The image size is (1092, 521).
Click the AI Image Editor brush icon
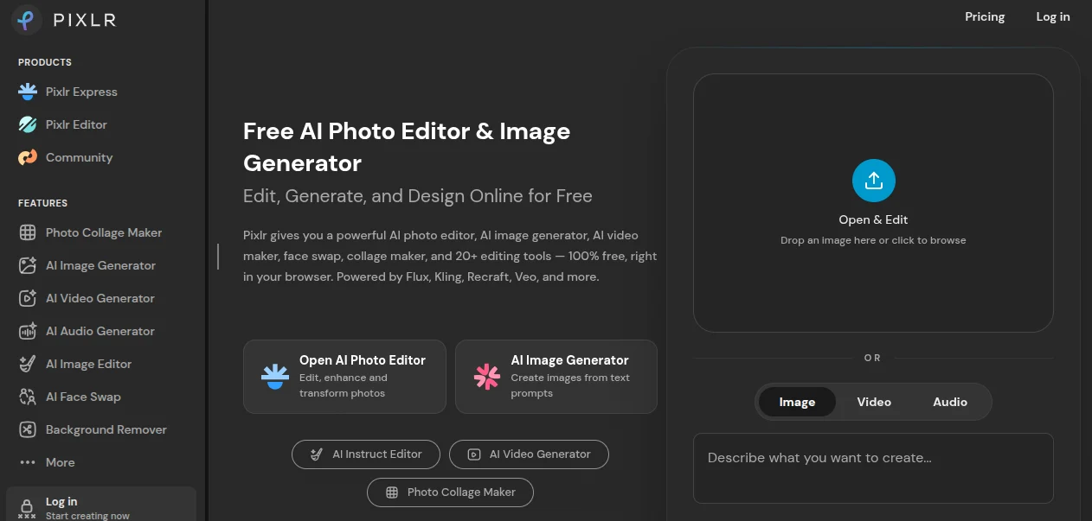[x=28, y=364]
